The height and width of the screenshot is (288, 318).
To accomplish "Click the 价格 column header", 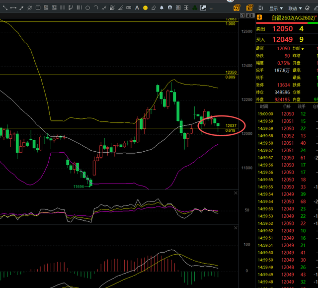I will point(287,106).
